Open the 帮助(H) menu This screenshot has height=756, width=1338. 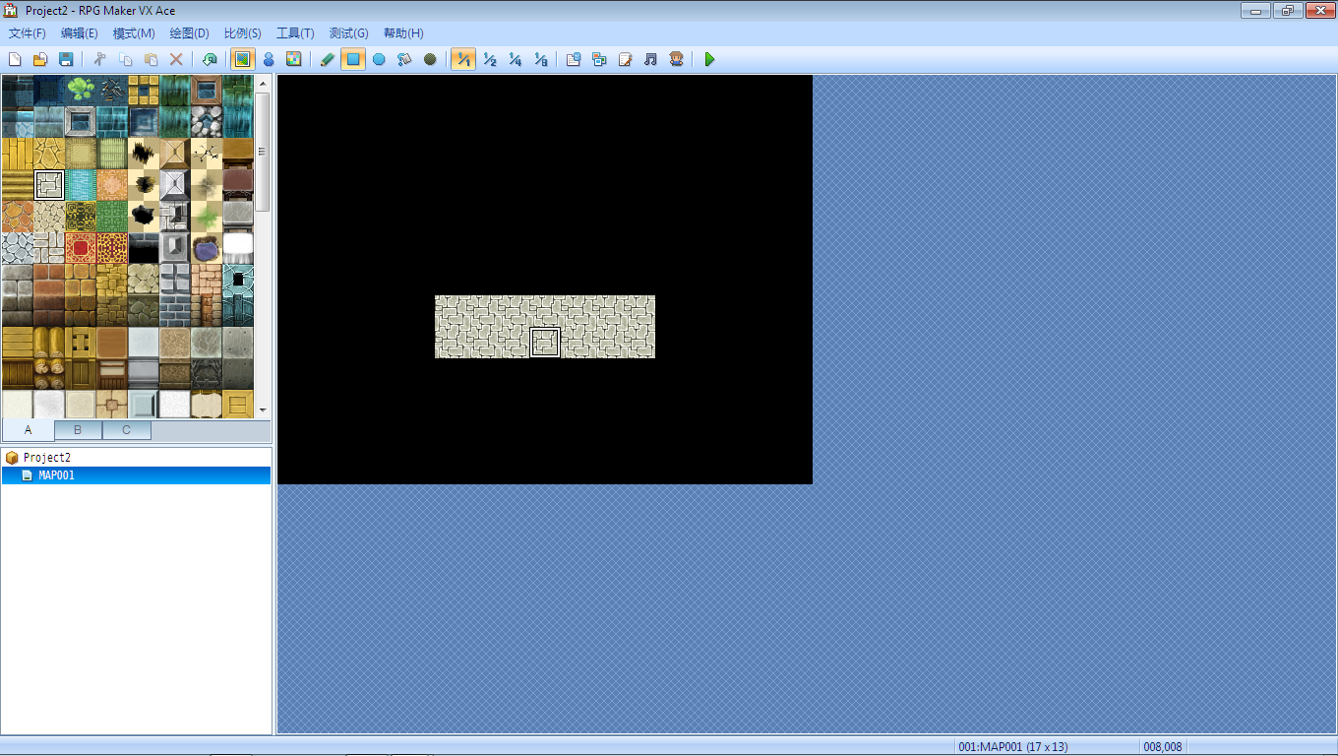pos(403,33)
